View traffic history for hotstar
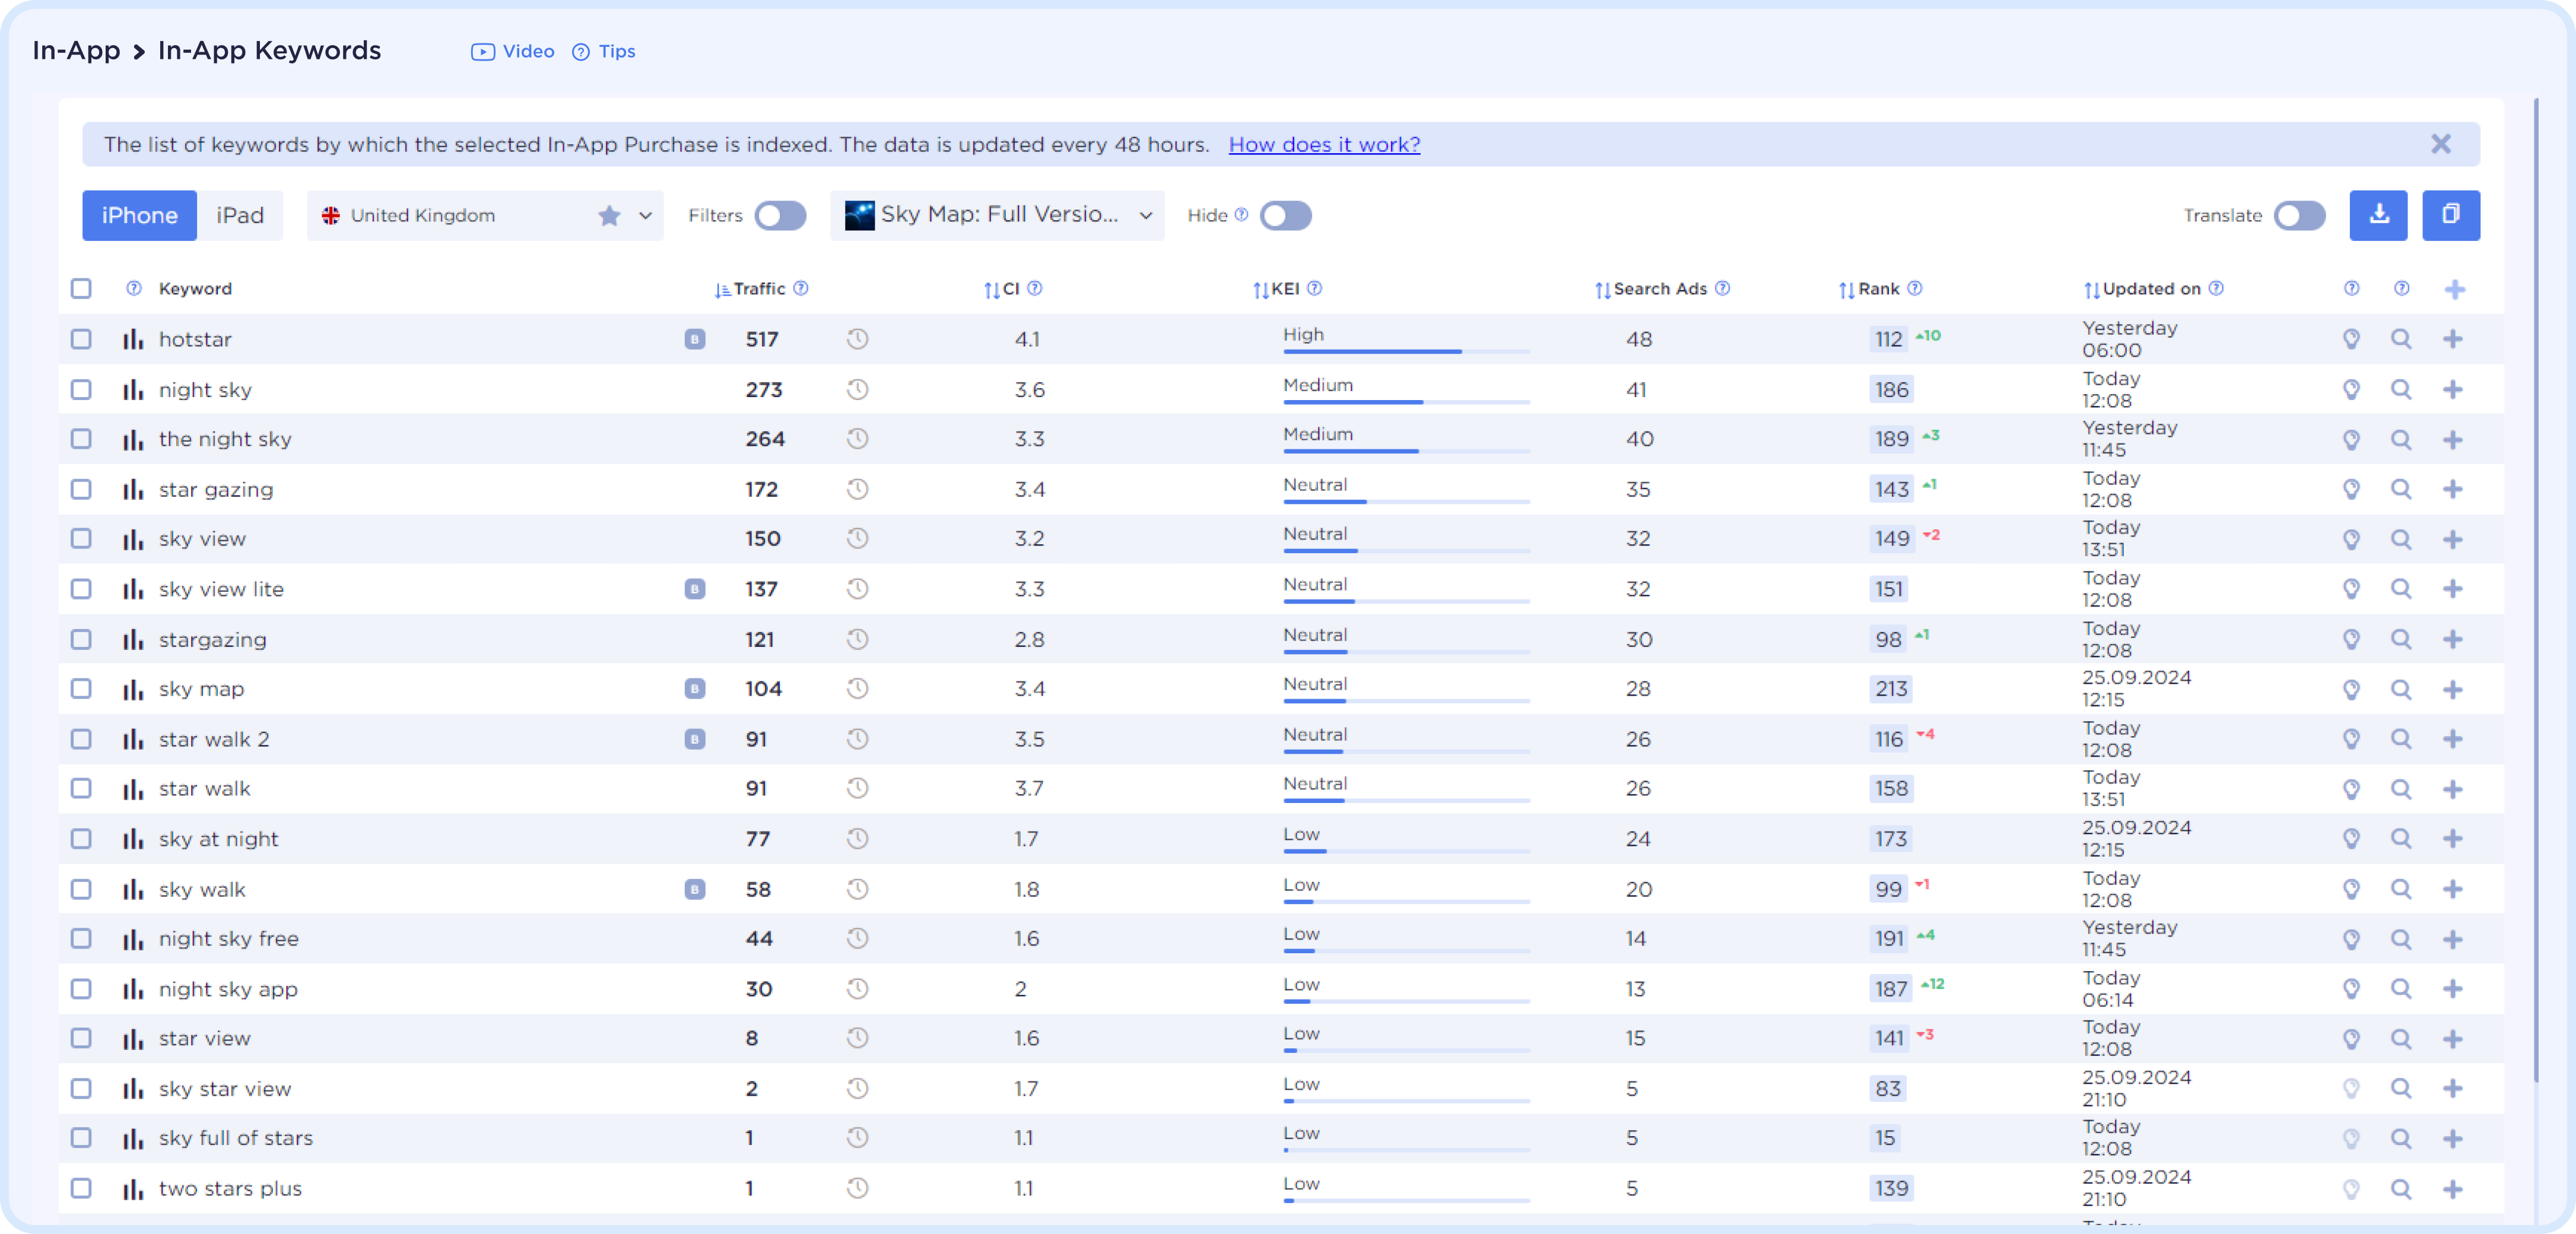 coord(857,339)
